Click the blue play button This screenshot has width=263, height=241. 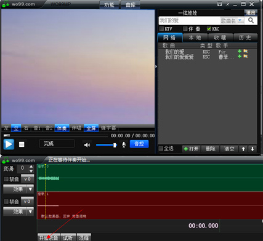click(x=9, y=144)
